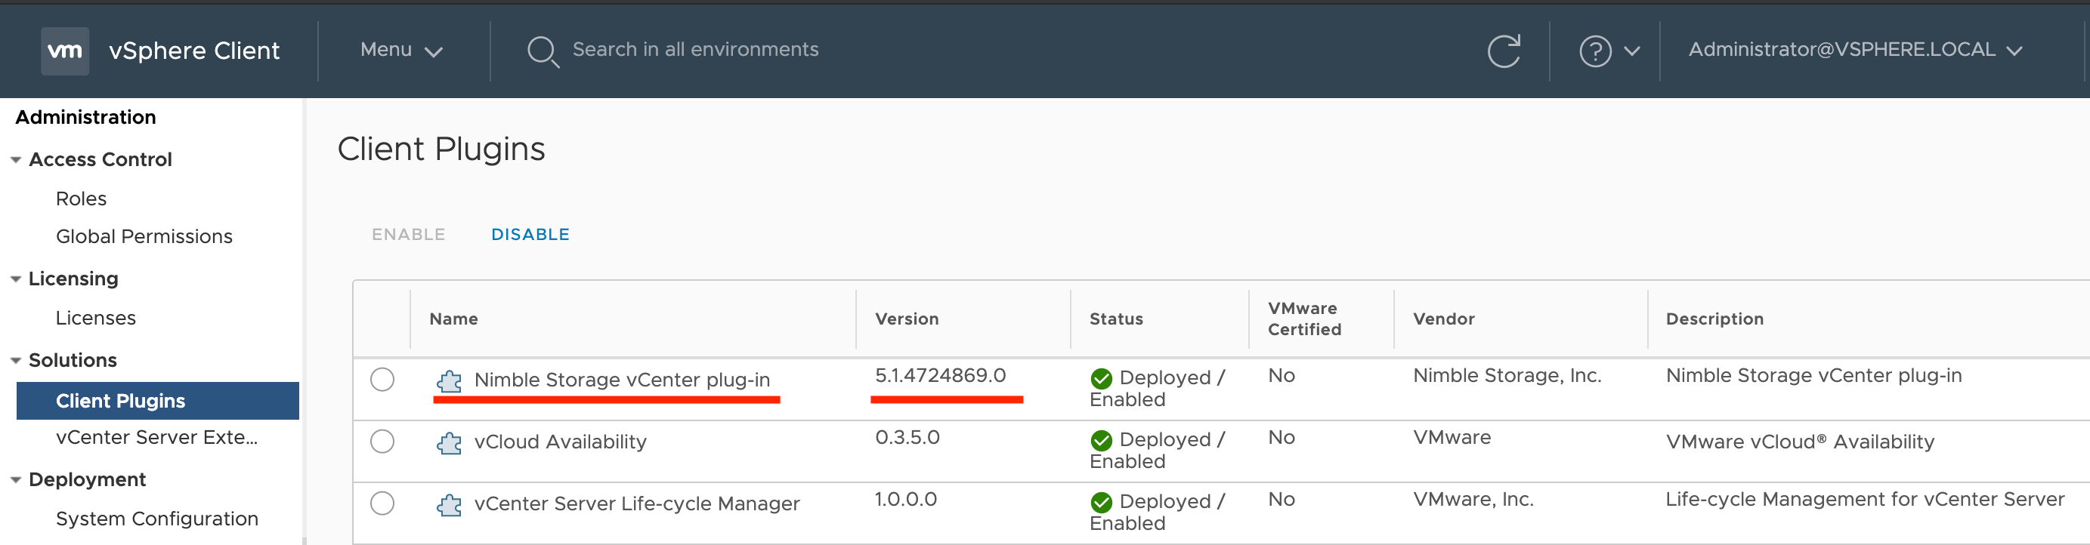The width and height of the screenshot is (2090, 545).
Task: Select vCenter Server Life-cycle Manager radio button
Action: (382, 503)
